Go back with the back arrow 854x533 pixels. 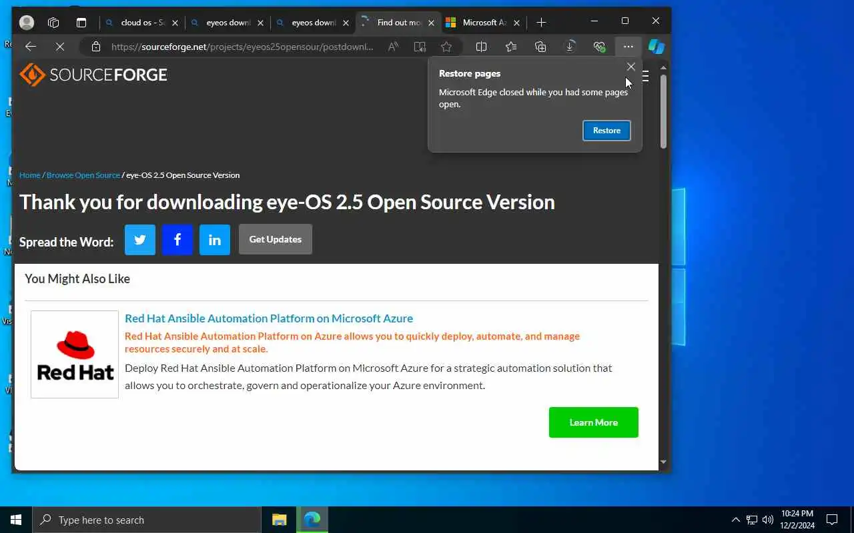[x=31, y=47]
